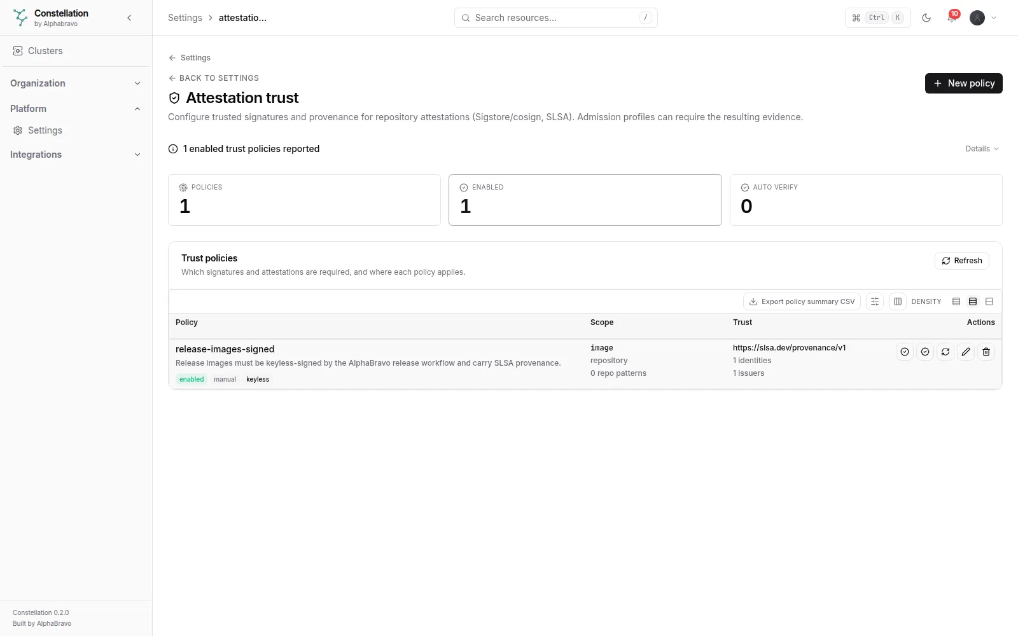Click the Trust column header
1018x636 pixels.
pyautogui.click(x=743, y=322)
